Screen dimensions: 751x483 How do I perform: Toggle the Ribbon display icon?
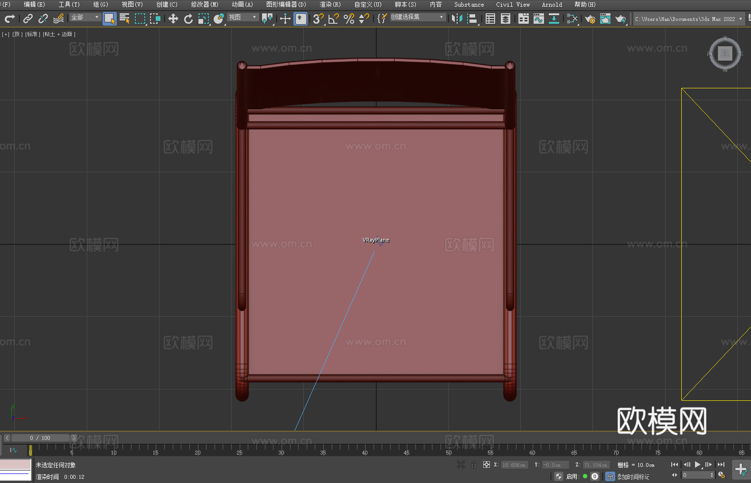[x=524, y=19]
